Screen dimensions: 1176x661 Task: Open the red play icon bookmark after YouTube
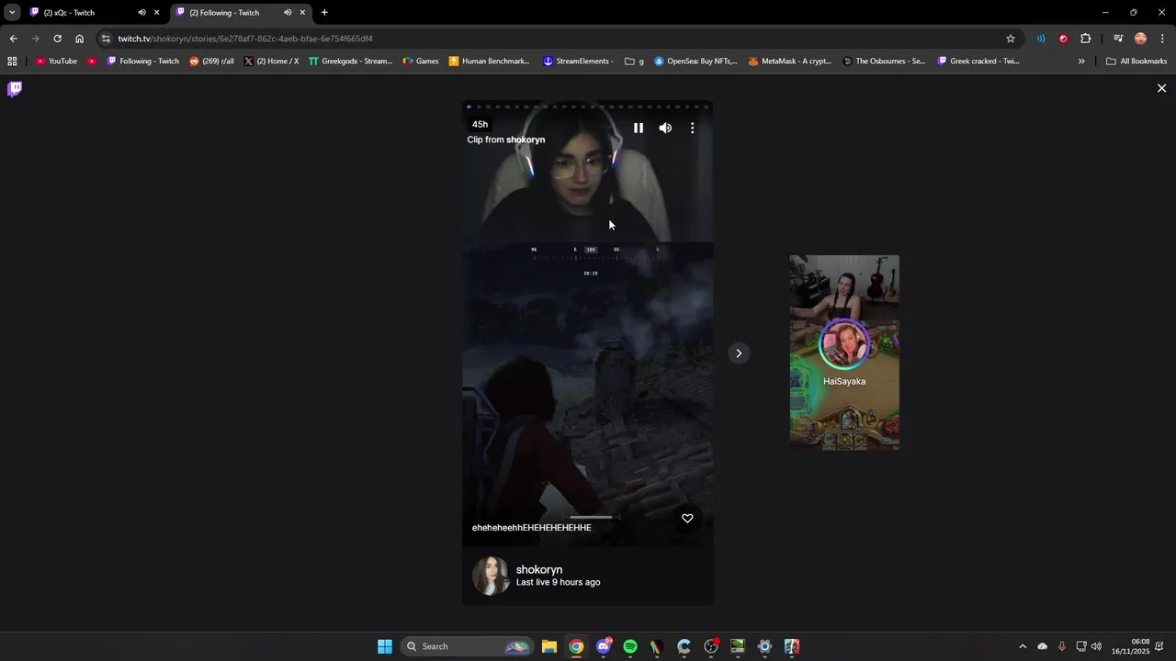[92, 62]
